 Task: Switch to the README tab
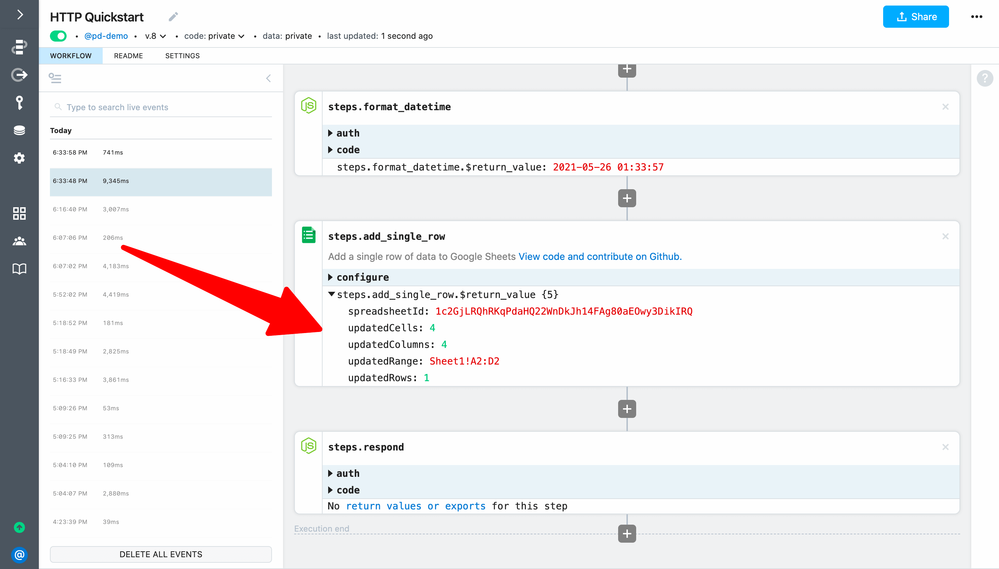coord(128,56)
